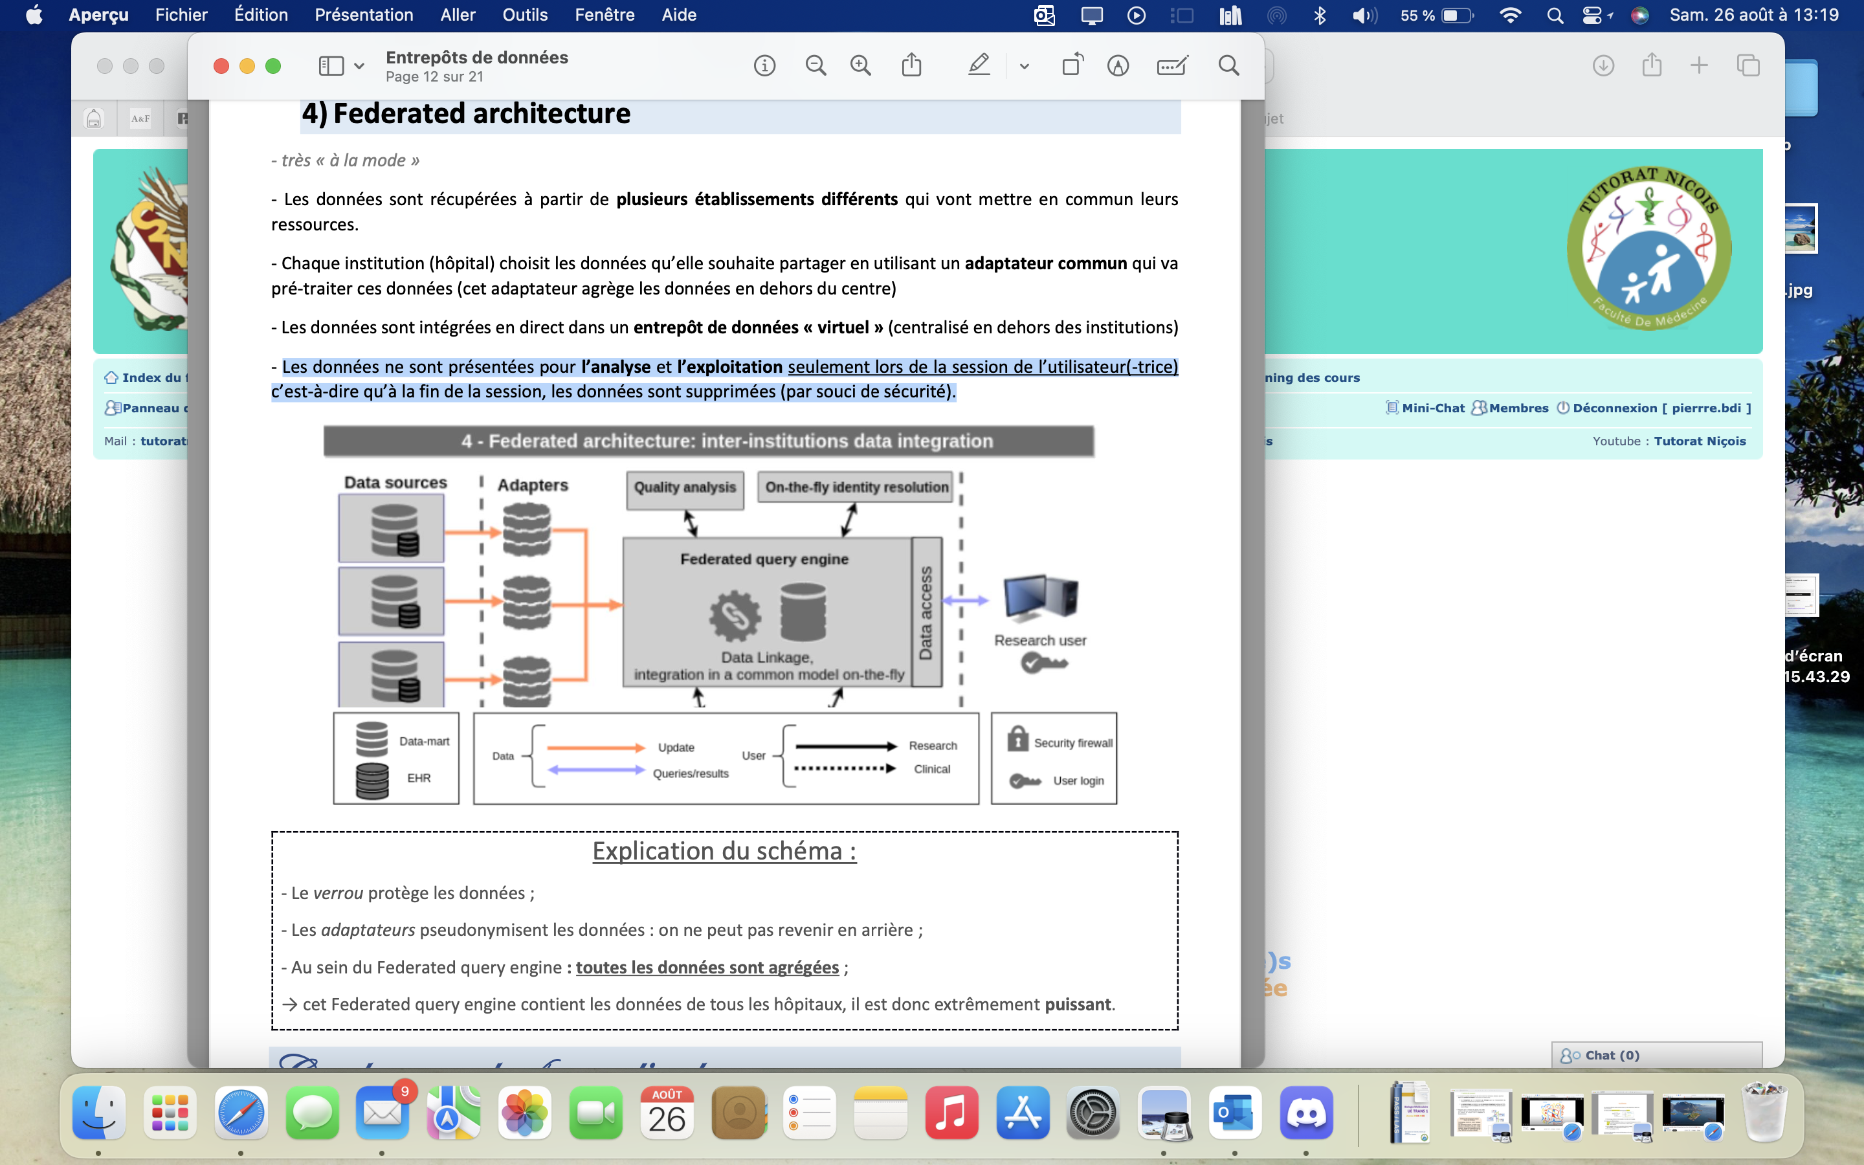This screenshot has height=1165, width=1864.
Task: Open the sound volume menu bar control
Action: click(x=1364, y=16)
